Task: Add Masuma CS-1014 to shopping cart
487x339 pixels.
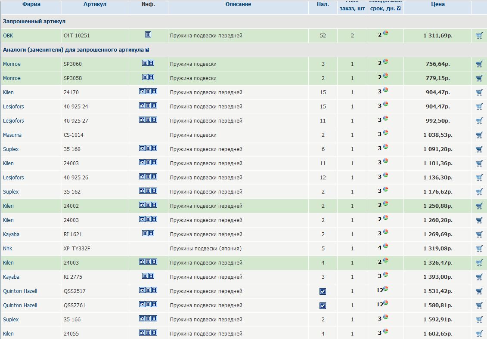Action: pos(479,135)
